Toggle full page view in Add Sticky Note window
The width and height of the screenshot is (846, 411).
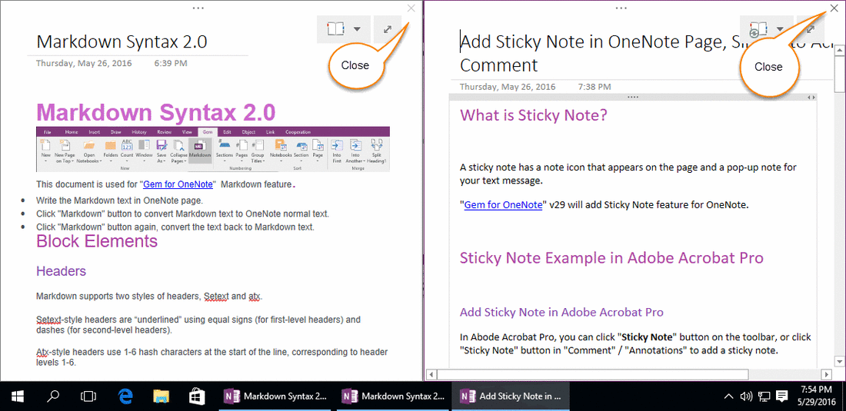(x=810, y=30)
